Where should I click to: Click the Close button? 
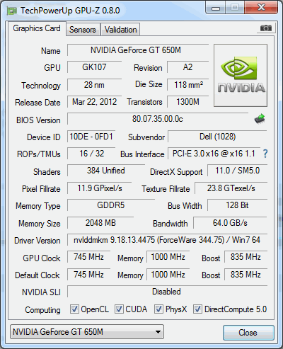(x=248, y=333)
